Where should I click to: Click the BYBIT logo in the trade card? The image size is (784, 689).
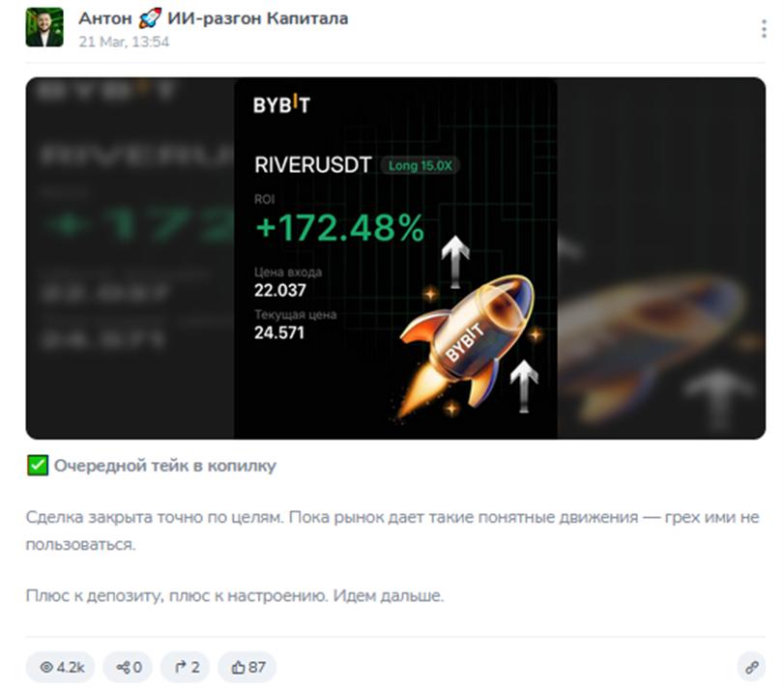coord(281,104)
